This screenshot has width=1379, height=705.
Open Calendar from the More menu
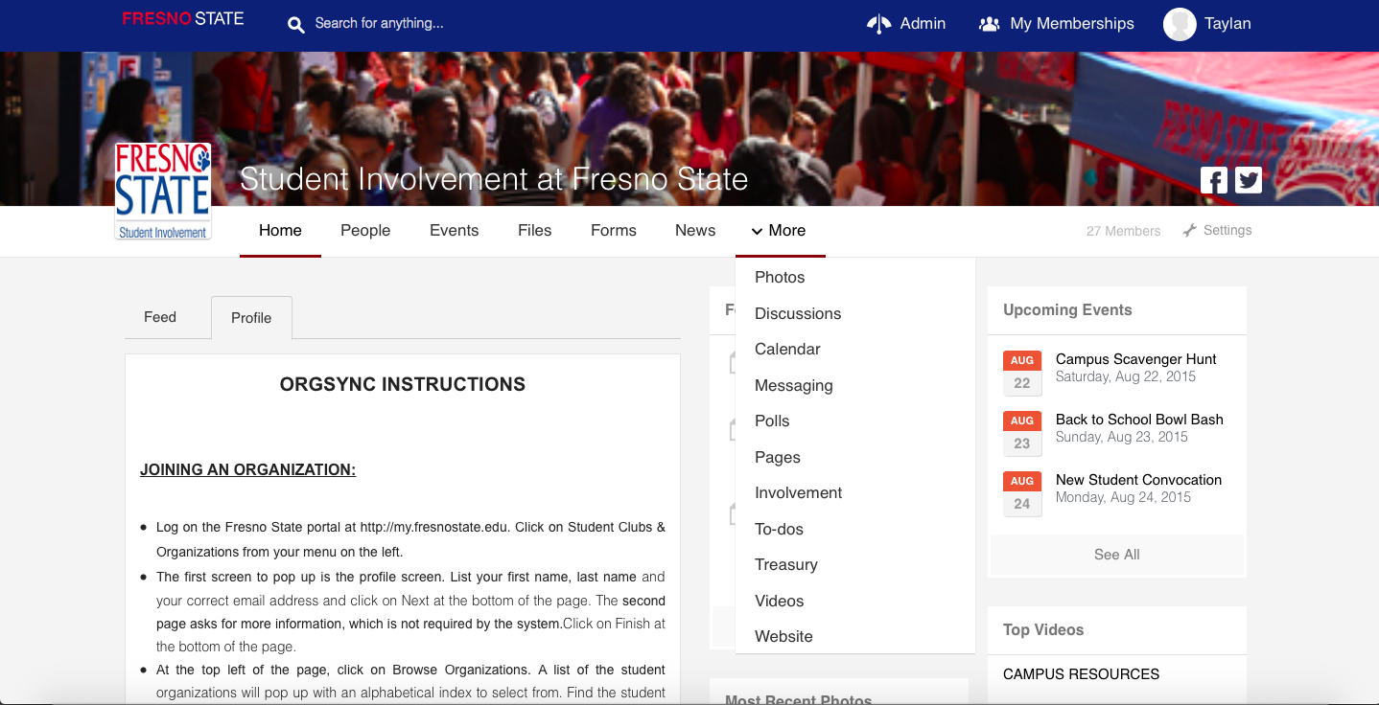tap(787, 350)
